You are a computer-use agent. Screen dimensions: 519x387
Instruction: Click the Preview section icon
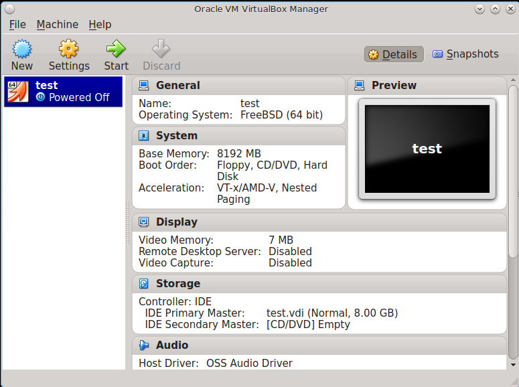(x=360, y=86)
